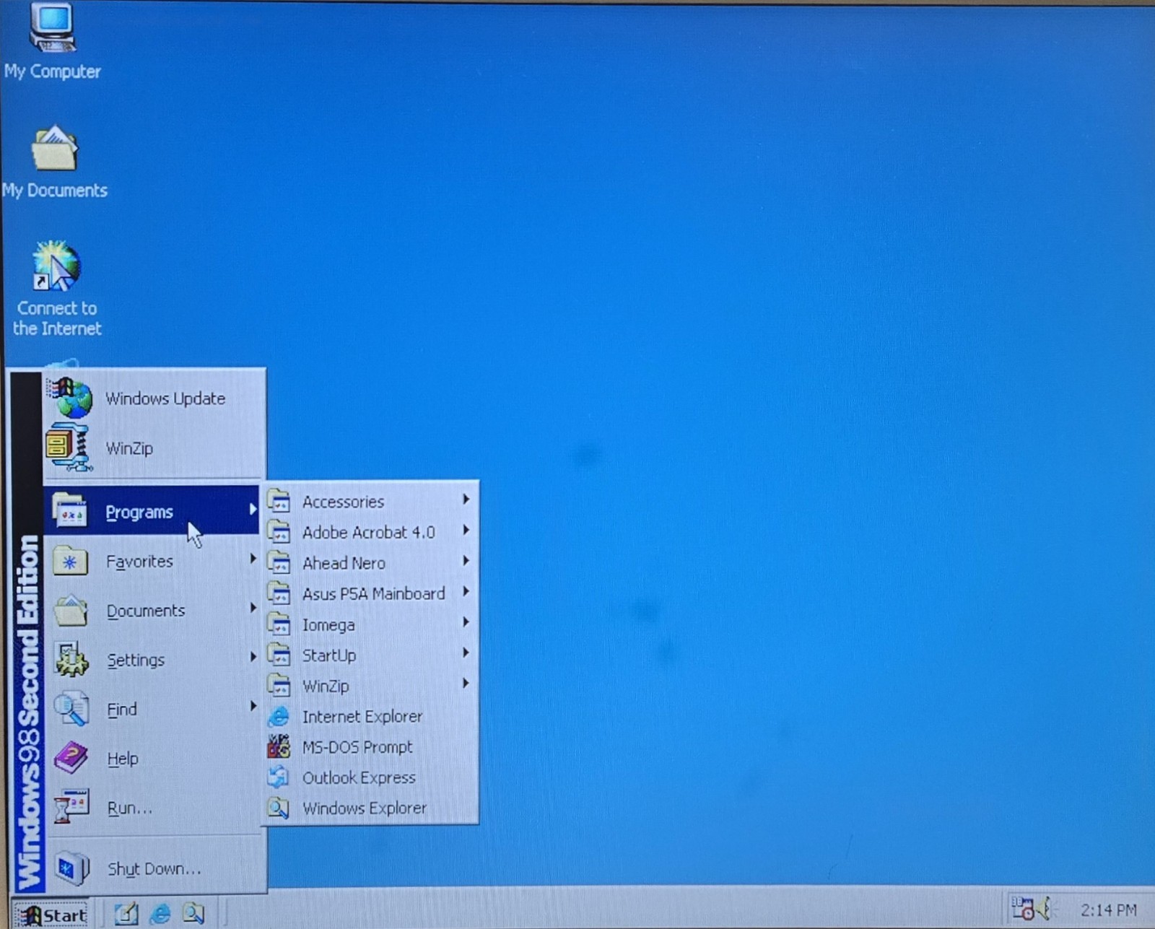Open the Find submenu
The image size is (1155, 929).
(152, 709)
